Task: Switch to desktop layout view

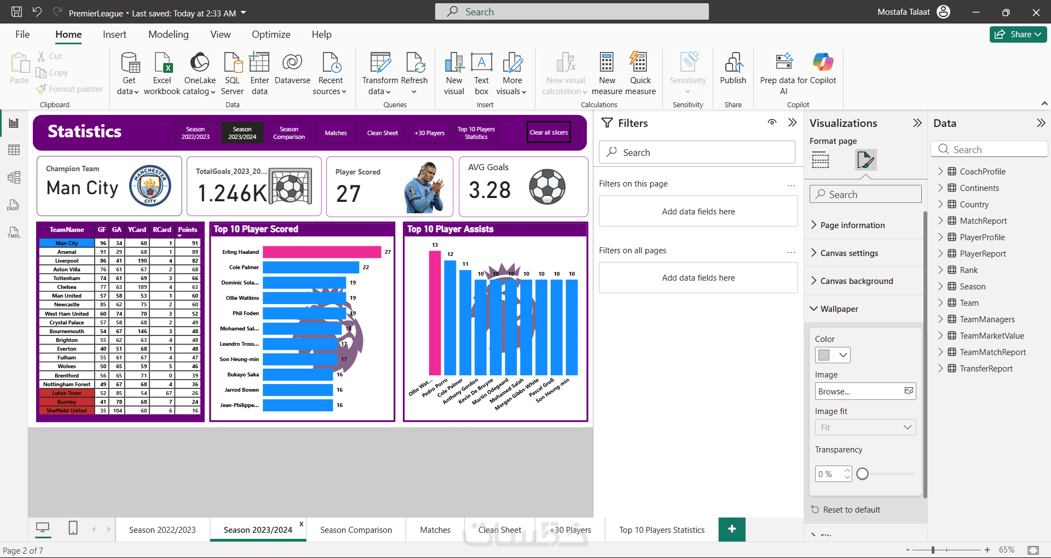Action: pos(43,528)
